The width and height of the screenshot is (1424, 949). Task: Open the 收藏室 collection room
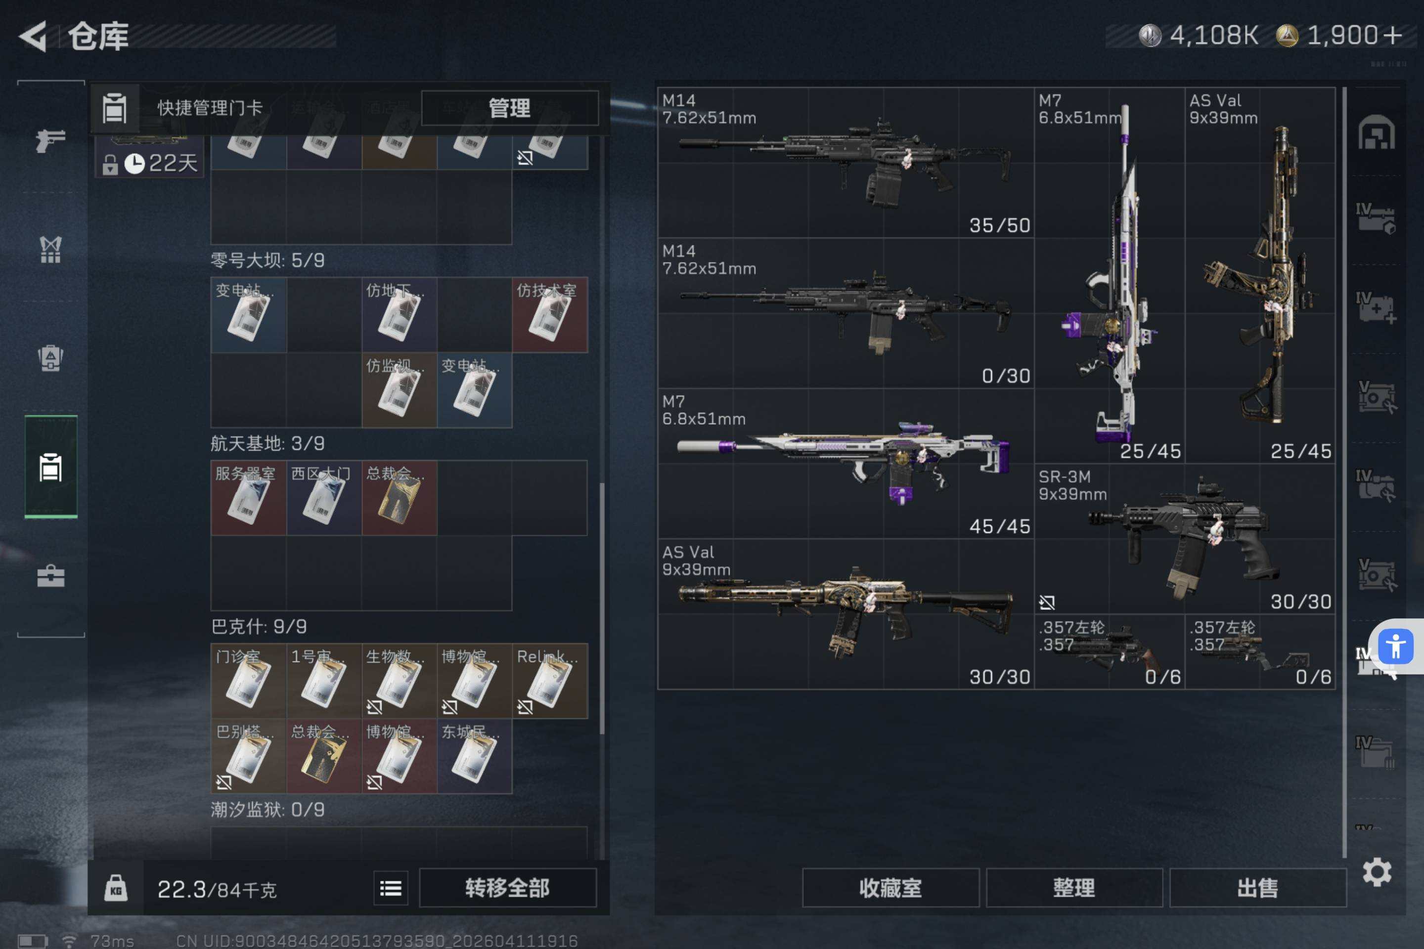point(890,888)
